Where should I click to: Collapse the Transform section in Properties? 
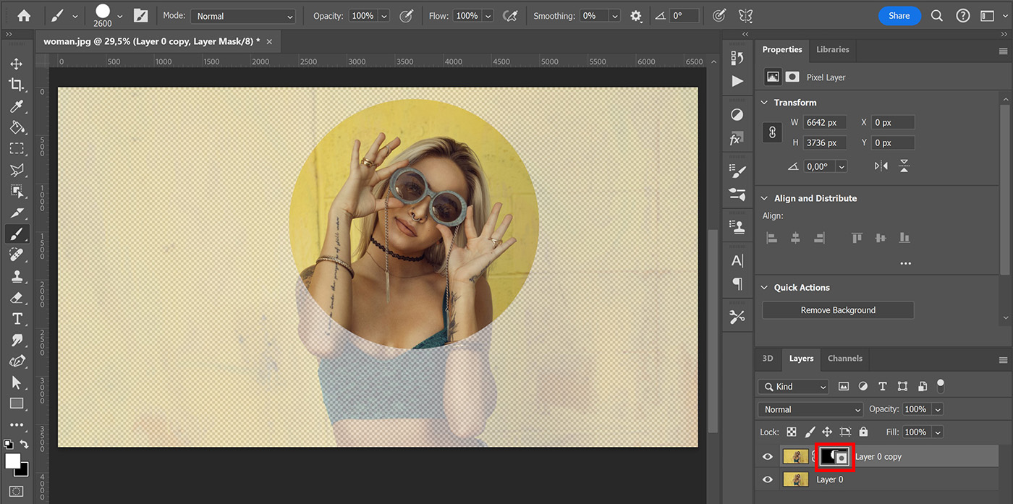point(764,102)
